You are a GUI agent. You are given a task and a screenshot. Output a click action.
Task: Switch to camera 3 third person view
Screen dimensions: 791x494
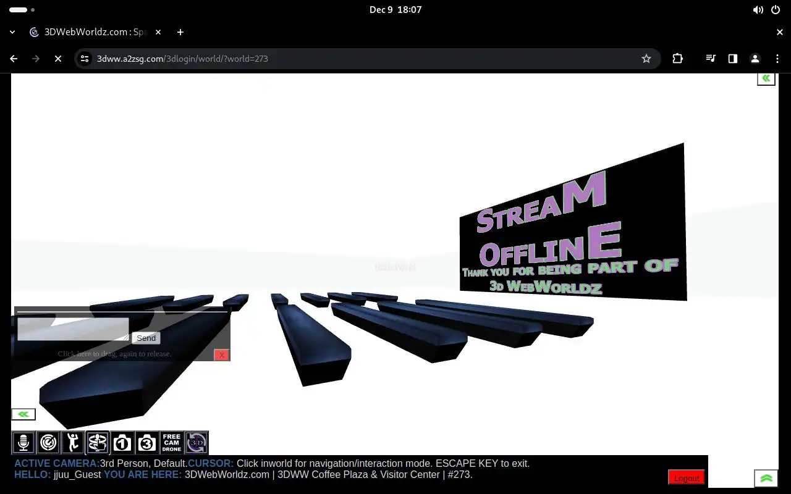coord(147,443)
